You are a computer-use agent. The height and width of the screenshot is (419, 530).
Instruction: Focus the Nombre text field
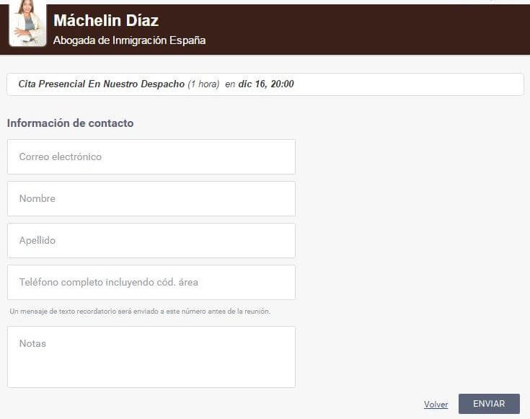pos(151,199)
